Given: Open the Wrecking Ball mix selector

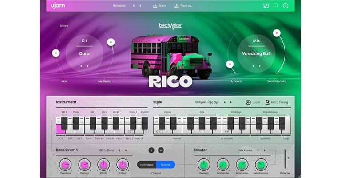Looking at the screenshot, I should click(256, 53).
